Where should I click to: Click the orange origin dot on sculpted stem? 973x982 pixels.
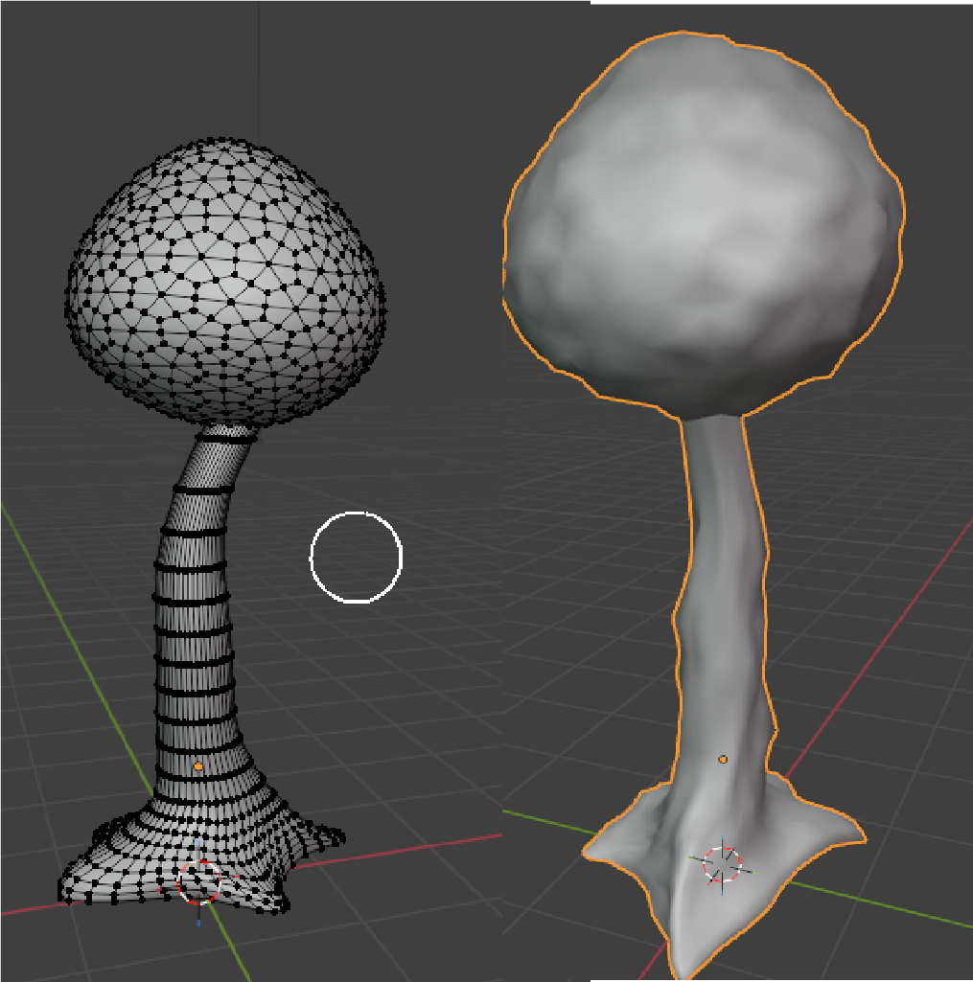(723, 759)
